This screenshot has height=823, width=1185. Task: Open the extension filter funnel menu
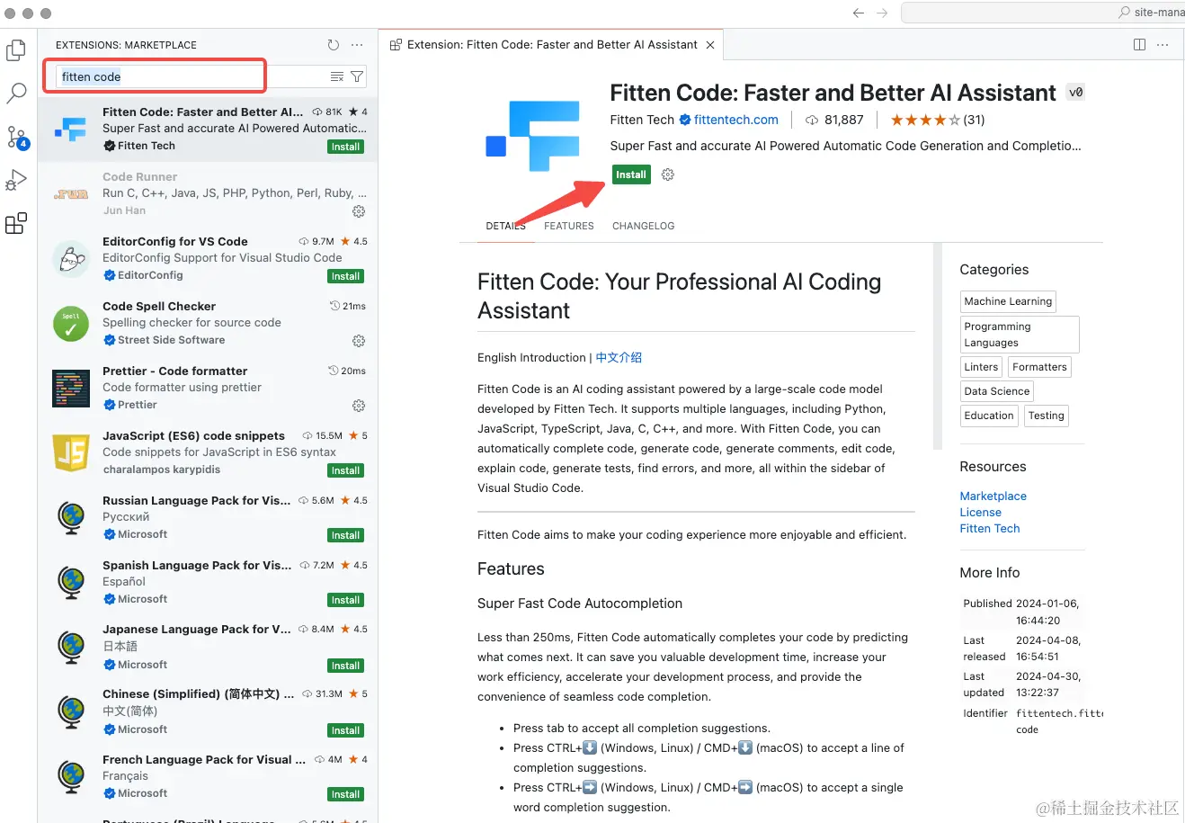coord(357,76)
